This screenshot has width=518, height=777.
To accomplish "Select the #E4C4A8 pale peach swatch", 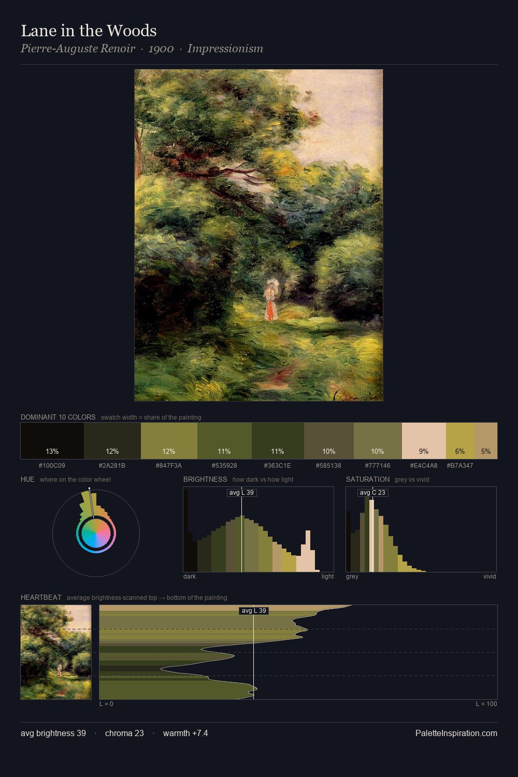I will (x=424, y=441).
